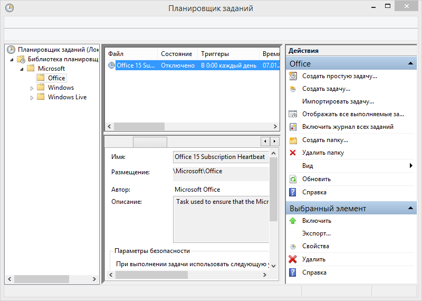Screen dimensions: 422x301
Task: Click down arrow of details vertical scrollbar
Action: tap(273, 266)
